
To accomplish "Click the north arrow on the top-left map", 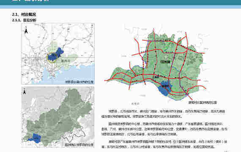I will 26,30.
